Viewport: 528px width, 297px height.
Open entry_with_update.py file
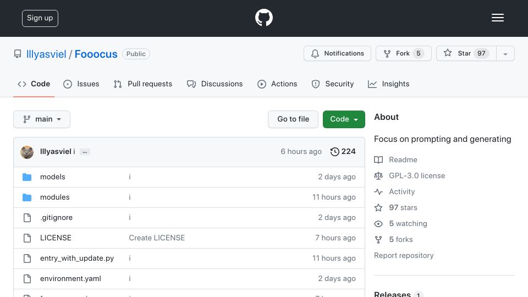click(77, 258)
